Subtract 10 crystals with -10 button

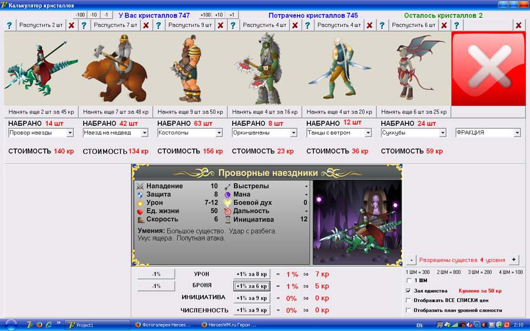coord(94,15)
